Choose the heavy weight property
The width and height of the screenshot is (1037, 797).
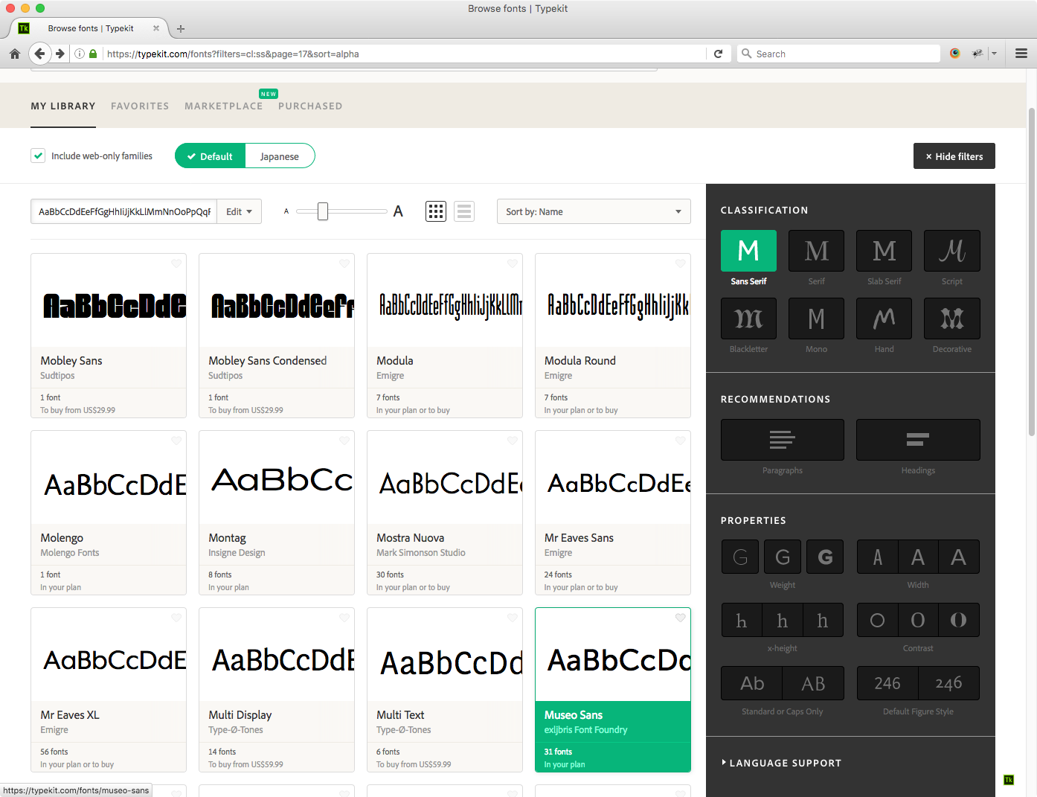coord(824,557)
